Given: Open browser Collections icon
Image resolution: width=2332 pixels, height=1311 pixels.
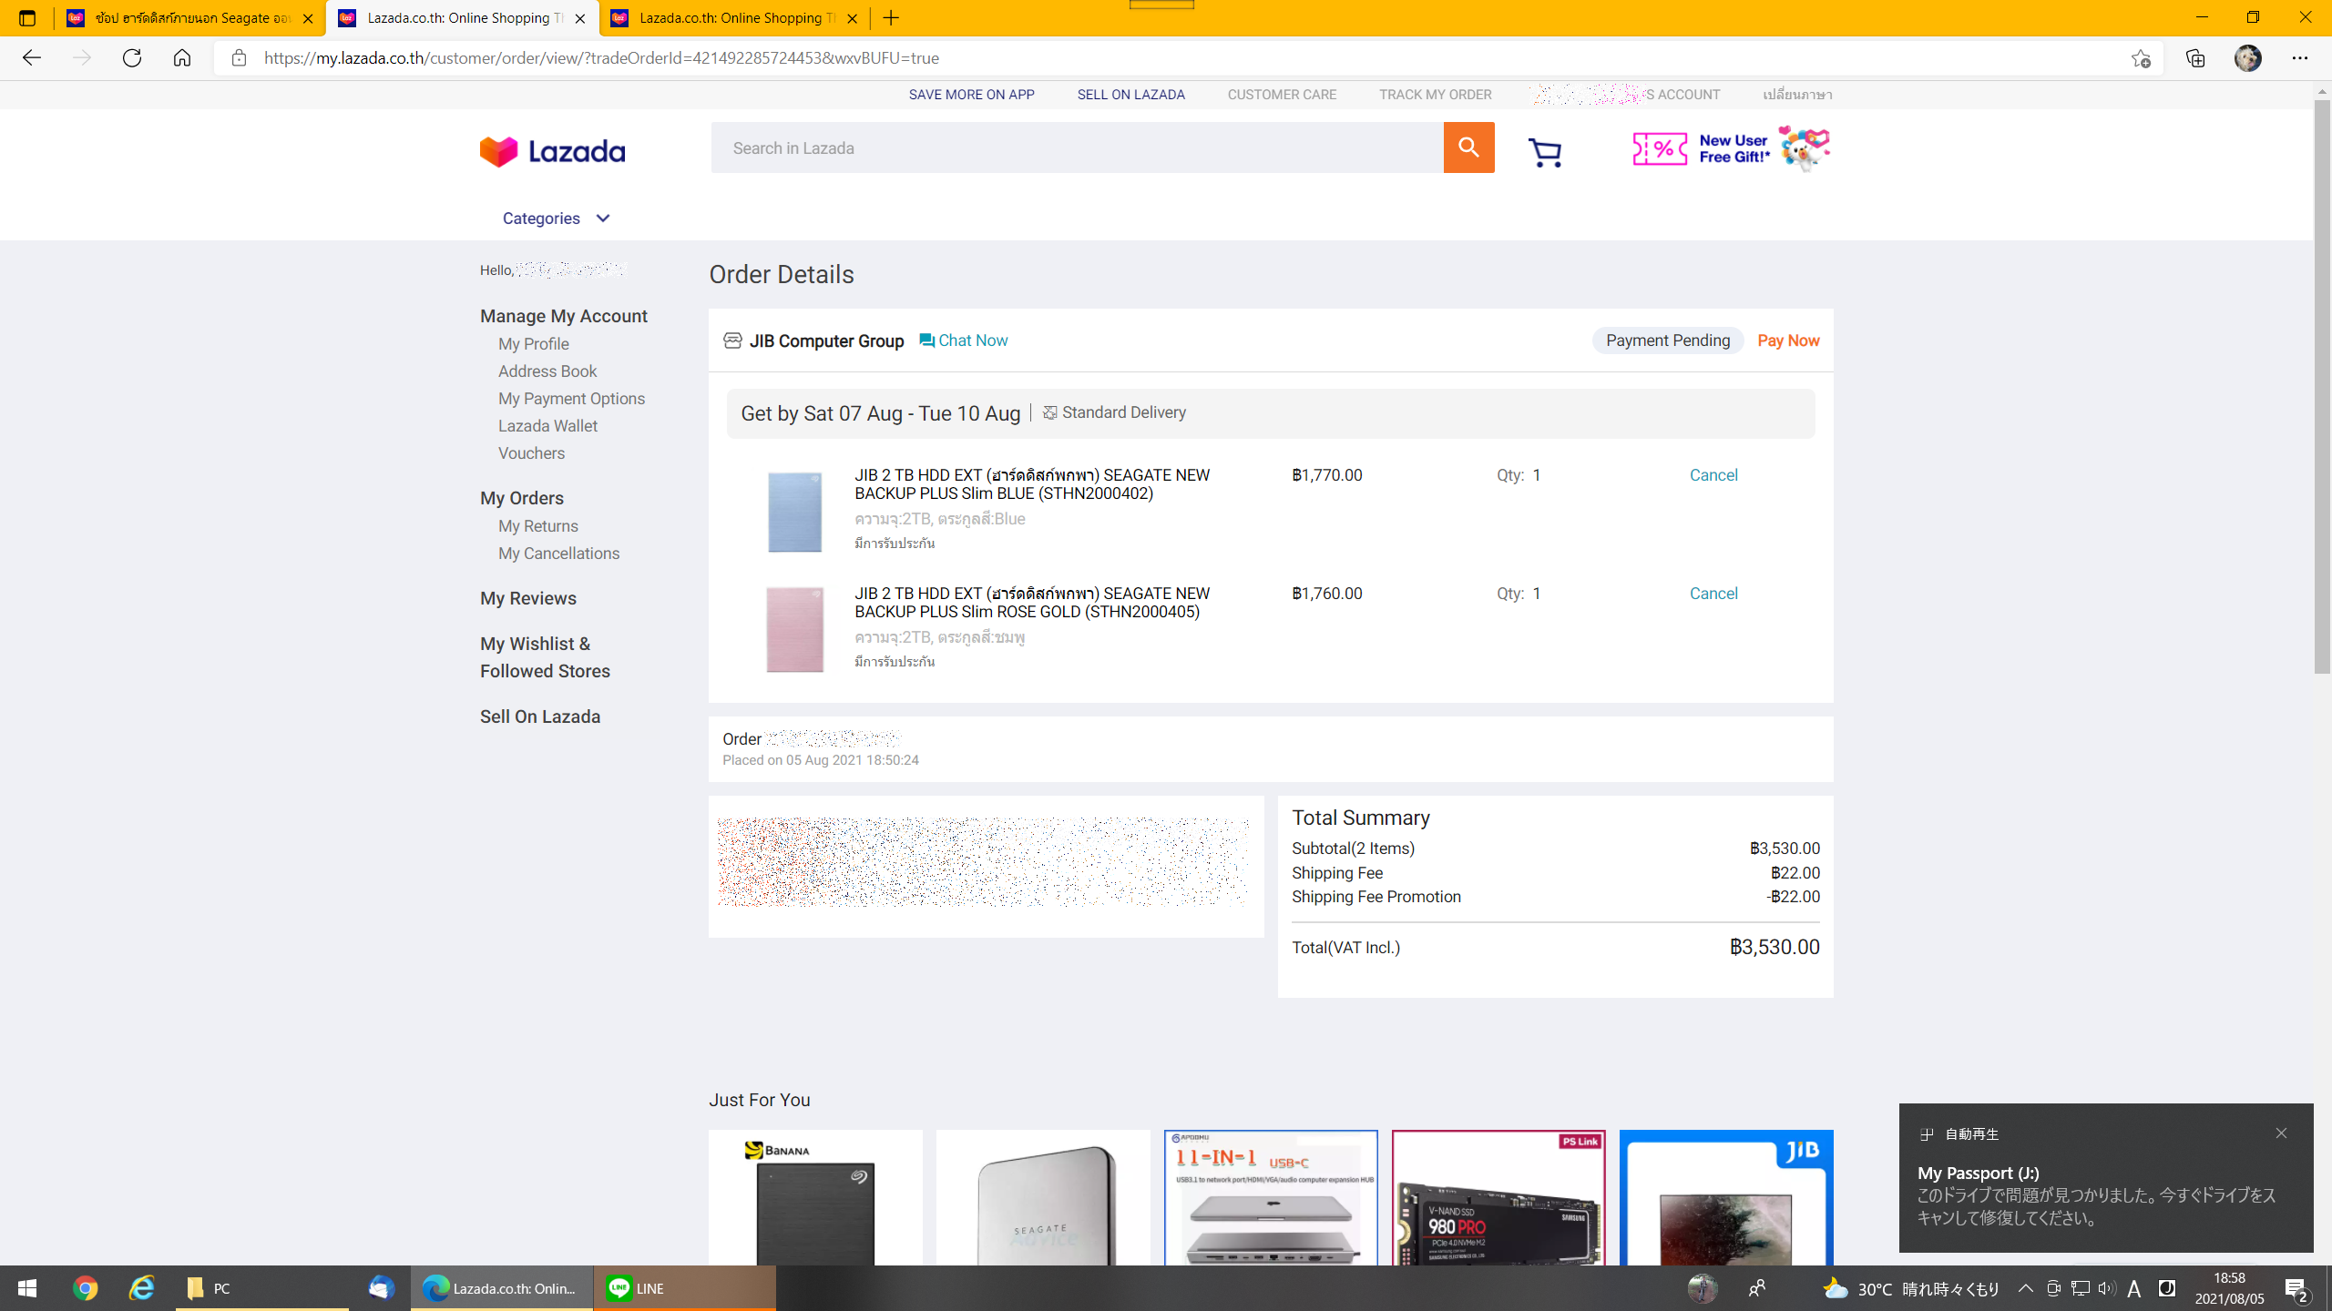Looking at the screenshot, I should point(2195,58).
